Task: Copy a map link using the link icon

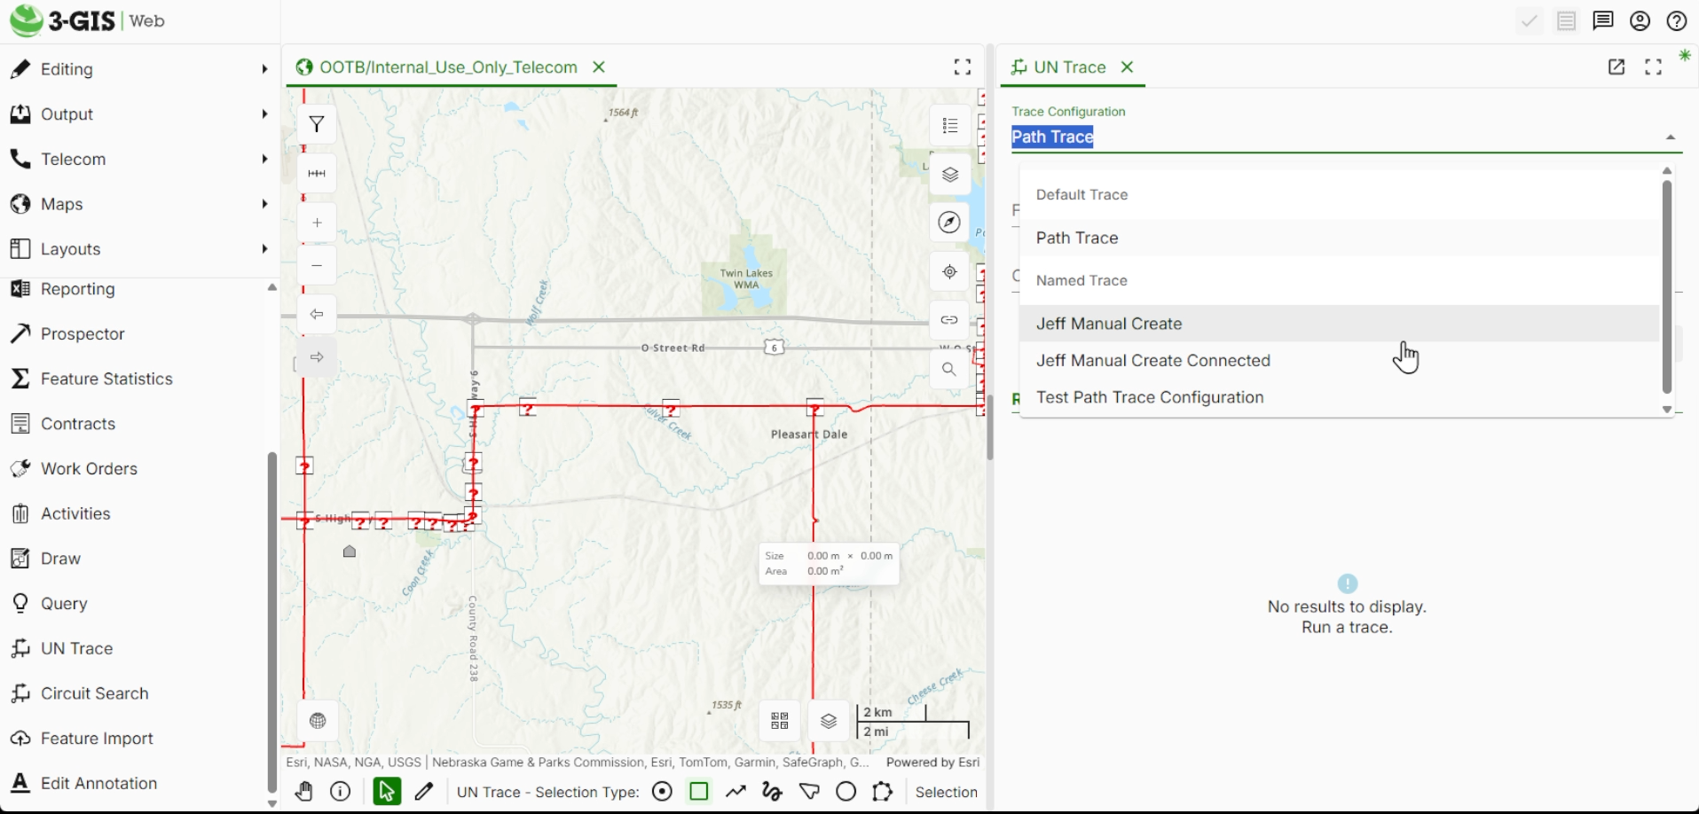Action: click(949, 319)
